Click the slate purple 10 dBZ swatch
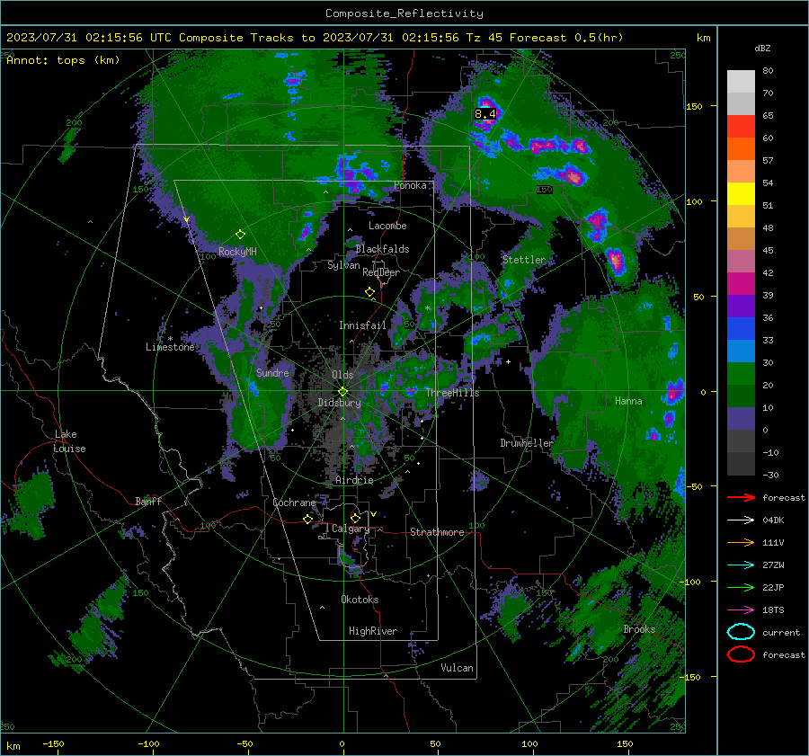 741,418
